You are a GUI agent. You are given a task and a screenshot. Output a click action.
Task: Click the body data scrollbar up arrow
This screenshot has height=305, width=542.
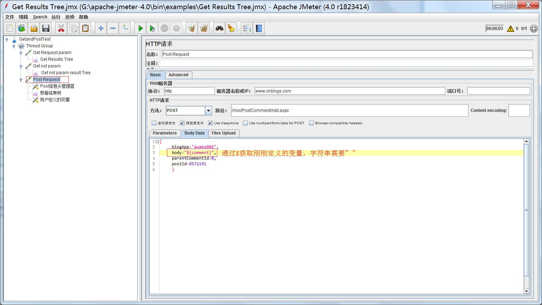point(526,142)
